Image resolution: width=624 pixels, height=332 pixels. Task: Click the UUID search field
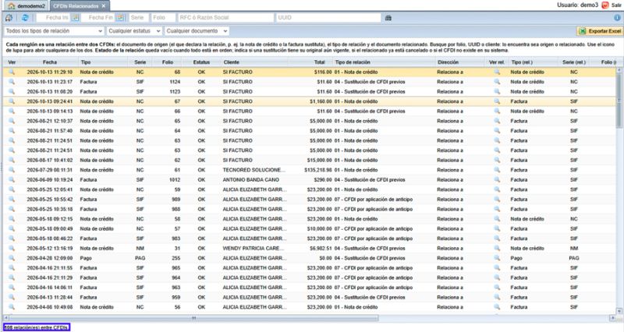coord(328,18)
